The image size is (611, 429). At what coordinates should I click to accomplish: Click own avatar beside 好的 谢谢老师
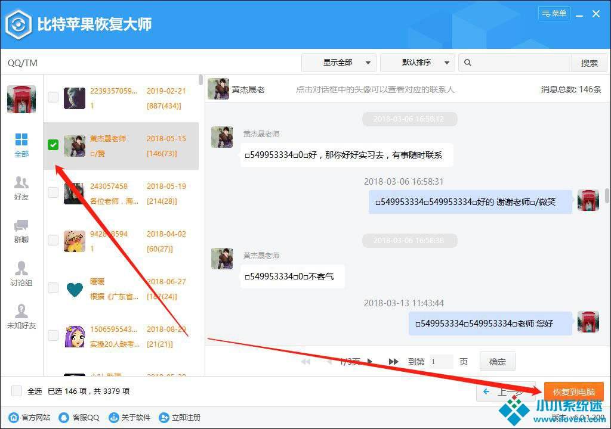point(588,200)
